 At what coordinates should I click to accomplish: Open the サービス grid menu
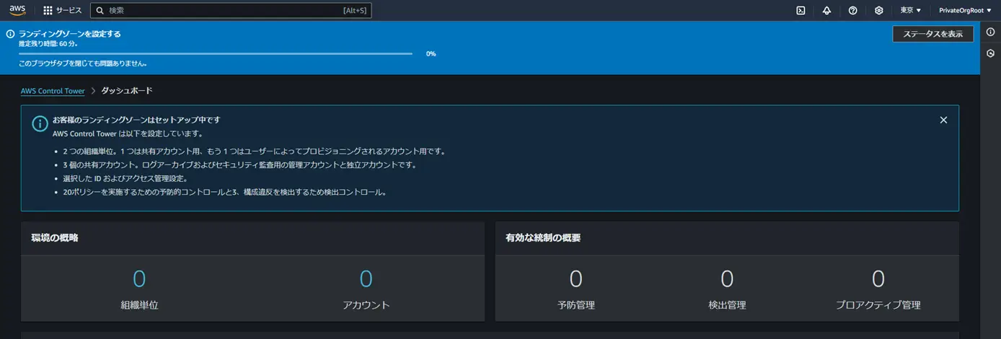tap(48, 11)
